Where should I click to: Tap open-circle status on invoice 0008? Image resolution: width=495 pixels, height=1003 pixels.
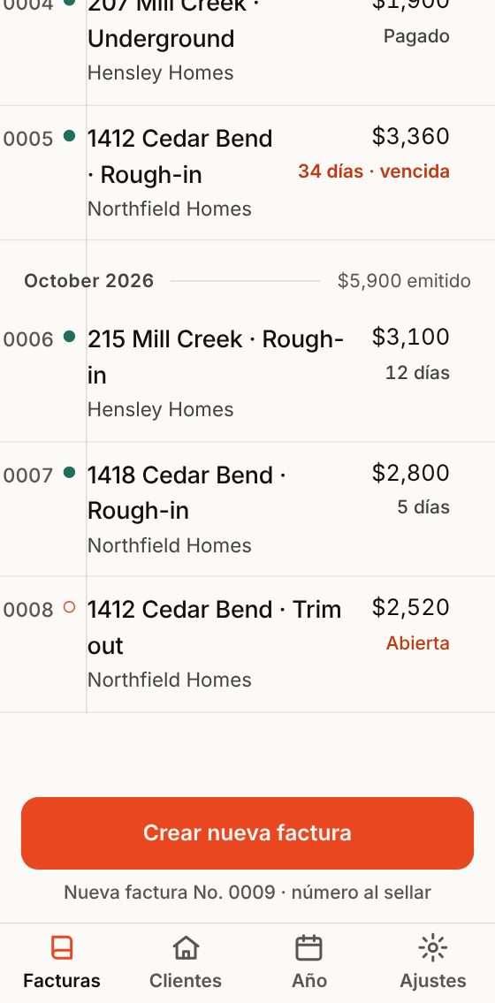[70, 607]
